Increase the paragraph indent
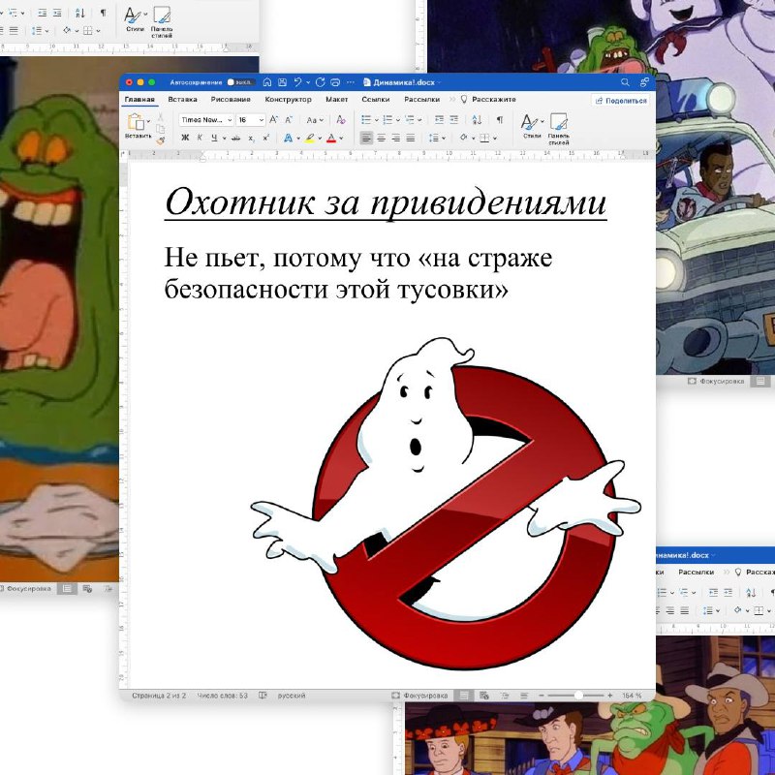775x775 pixels. (453, 119)
